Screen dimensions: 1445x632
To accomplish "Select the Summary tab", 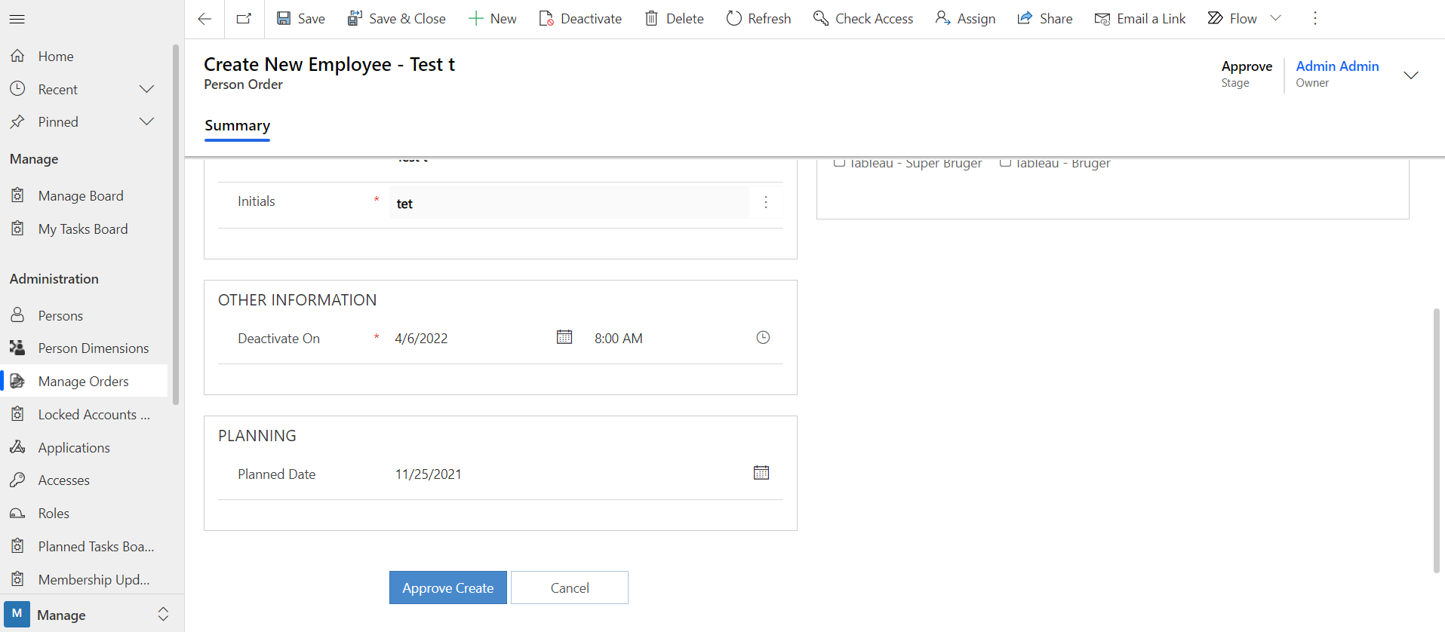I will pos(237,125).
